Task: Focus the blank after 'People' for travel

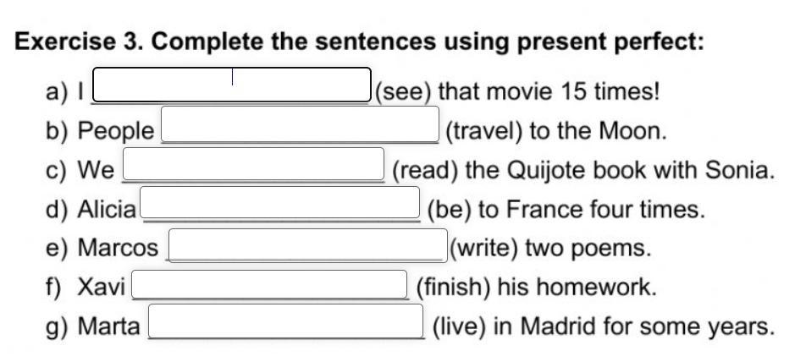Action: (301, 124)
